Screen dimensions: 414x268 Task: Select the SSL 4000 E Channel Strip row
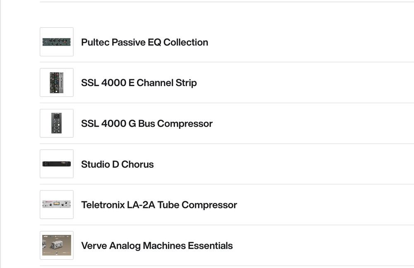click(166, 82)
